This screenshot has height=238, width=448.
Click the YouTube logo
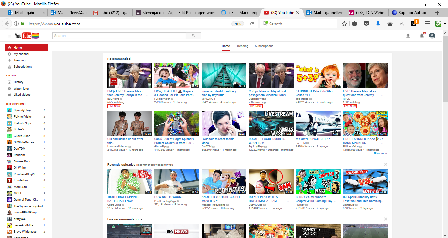coord(27,36)
